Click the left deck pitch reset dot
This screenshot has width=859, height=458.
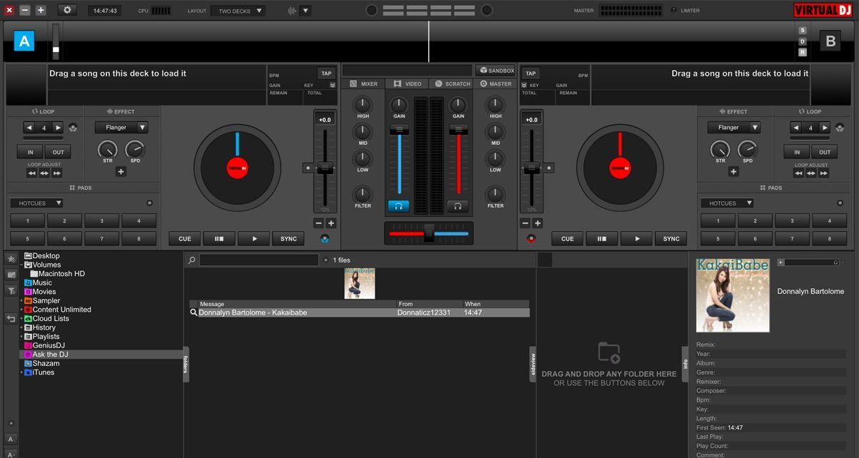click(307, 168)
